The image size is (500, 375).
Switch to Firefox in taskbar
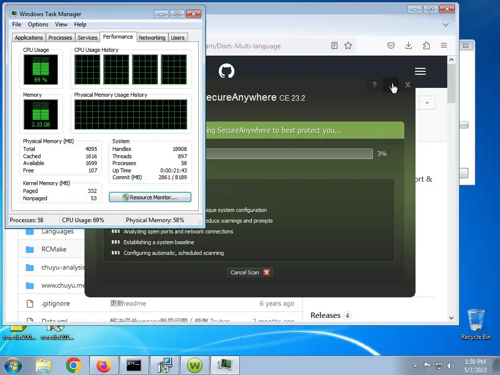click(104, 365)
